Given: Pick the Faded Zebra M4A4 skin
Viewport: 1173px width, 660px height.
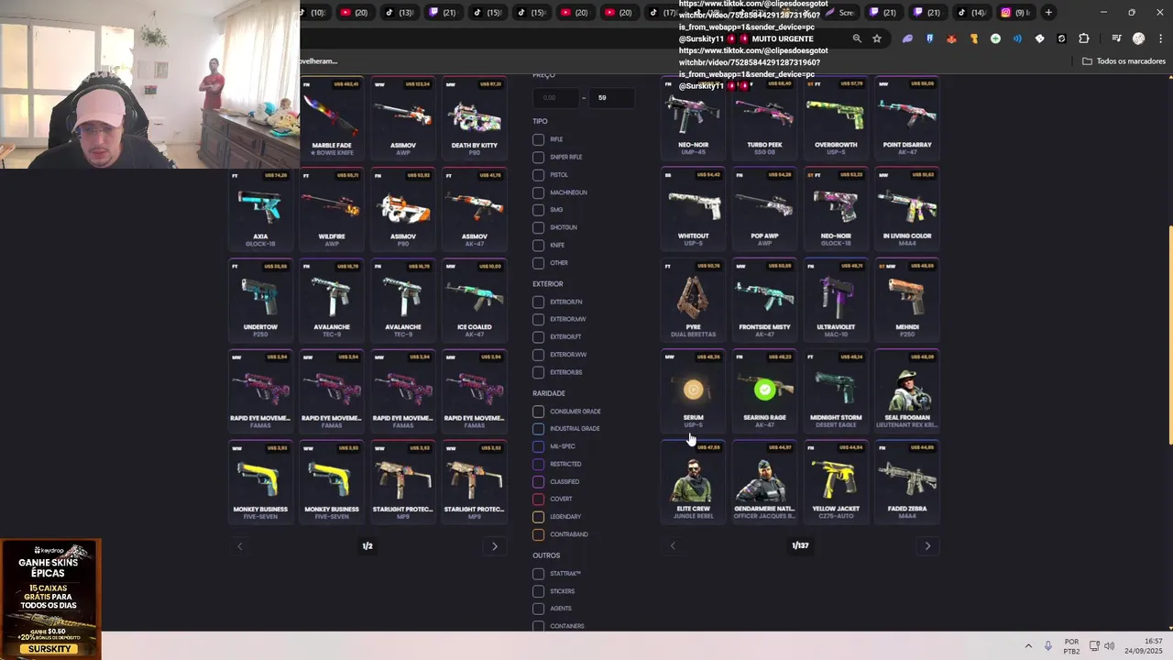Looking at the screenshot, I should [907, 481].
